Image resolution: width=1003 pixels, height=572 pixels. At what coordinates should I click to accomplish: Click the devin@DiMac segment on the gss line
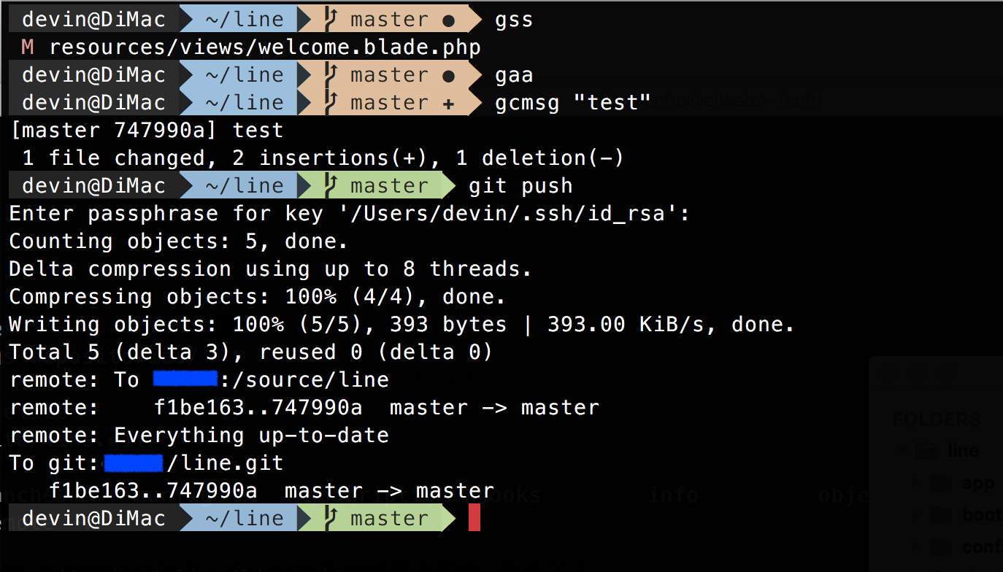[93, 19]
